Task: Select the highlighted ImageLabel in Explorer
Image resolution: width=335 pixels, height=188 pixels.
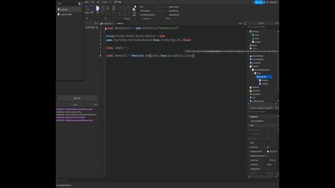Action: (264, 77)
